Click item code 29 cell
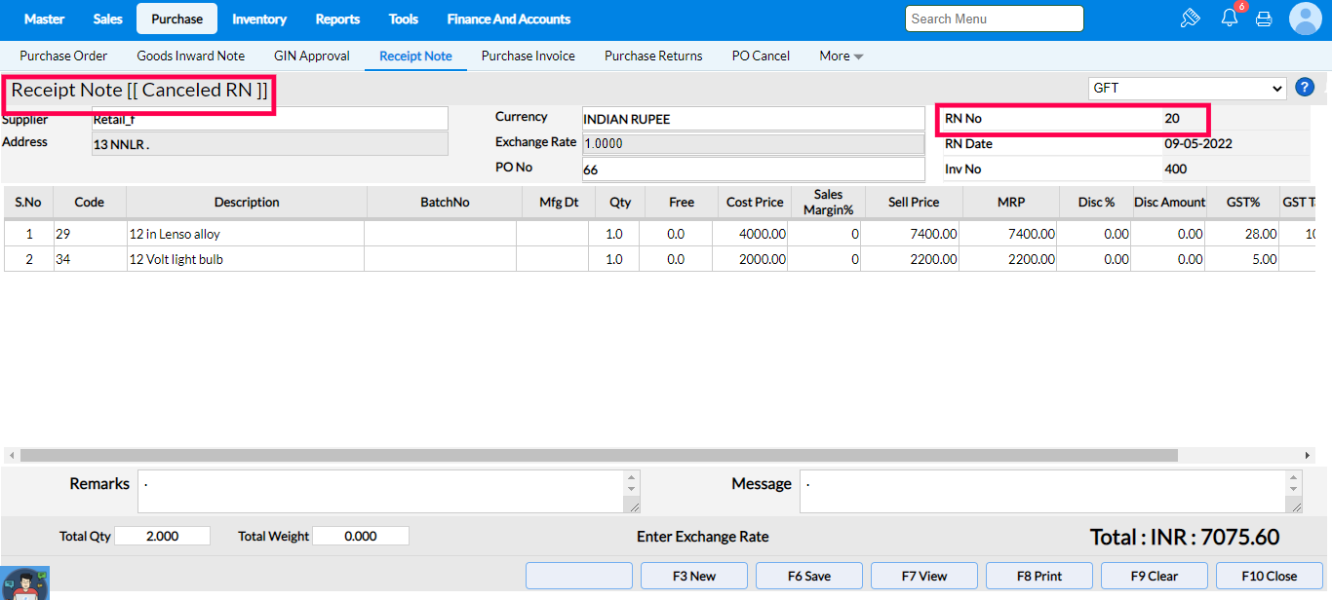The width and height of the screenshot is (1332, 600). click(90, 234)
